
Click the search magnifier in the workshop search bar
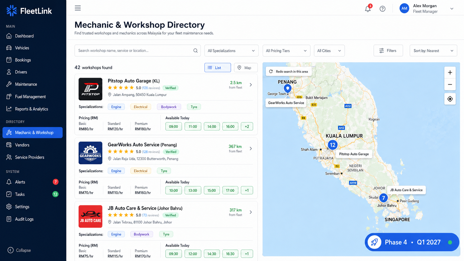pos(195,50)
